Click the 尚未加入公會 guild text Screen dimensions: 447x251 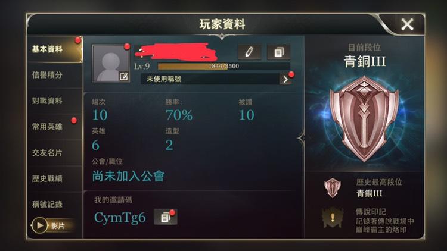128,176
